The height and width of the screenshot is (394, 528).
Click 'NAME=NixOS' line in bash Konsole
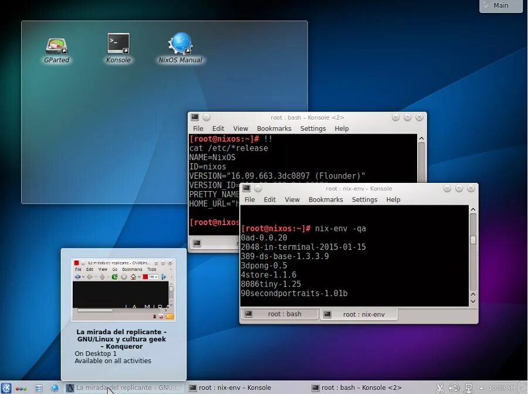click(x=212, y=158)
